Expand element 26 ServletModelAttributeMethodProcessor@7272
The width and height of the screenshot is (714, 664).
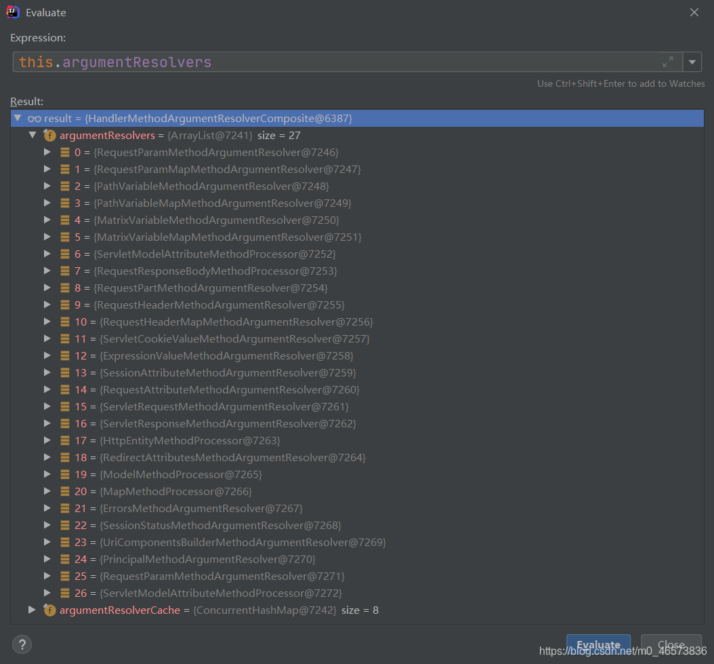click(47, 592)
